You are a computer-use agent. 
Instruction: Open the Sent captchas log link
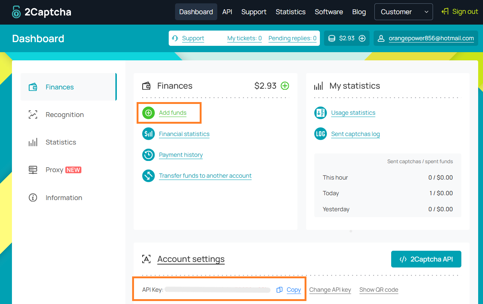coord(355,134)
